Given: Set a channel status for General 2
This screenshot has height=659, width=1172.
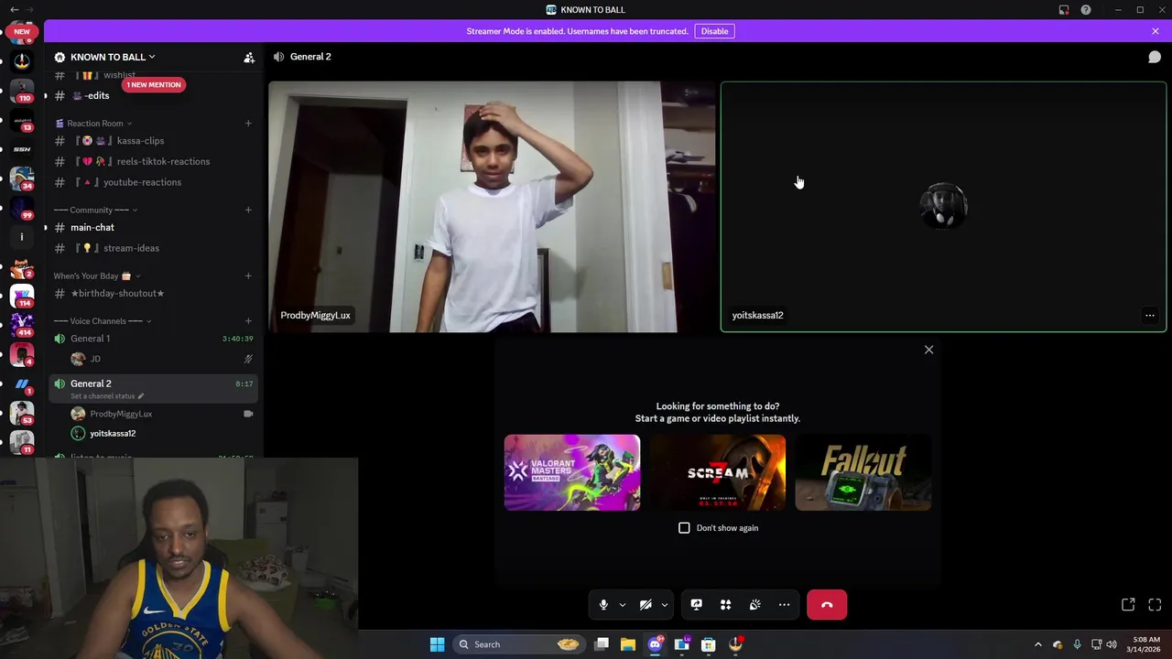Looking at the screenshot, I should click(x=107, y=396).
